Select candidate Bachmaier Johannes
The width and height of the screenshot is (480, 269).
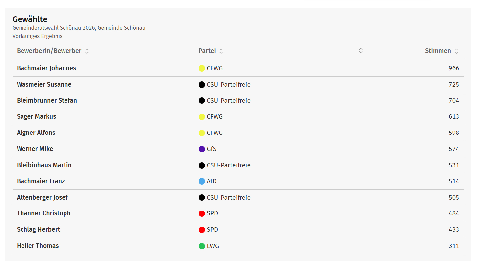tap(46, 68)
